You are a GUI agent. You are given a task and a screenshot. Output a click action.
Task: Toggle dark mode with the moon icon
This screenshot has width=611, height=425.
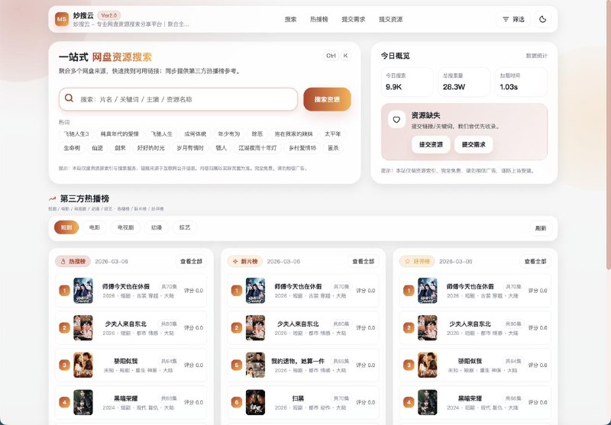(x=542, y=19)
